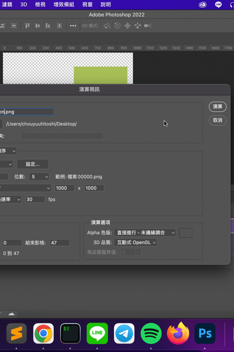This screenshot has height=352, width=234.
Task: Open the 3D menu
Action: pos(24,5)
